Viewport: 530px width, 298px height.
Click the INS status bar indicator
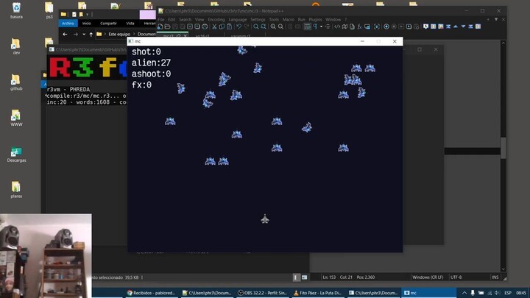495,277
